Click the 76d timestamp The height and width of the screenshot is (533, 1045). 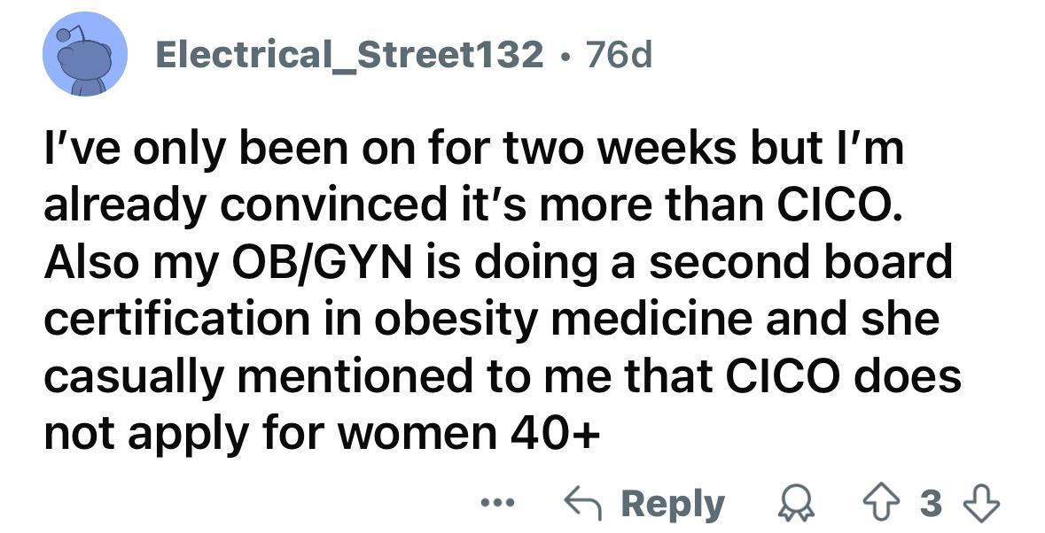click(620, 54)
